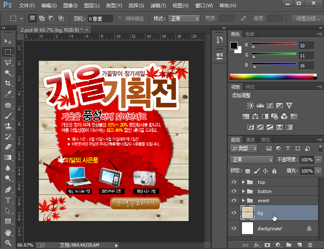Close the 2.psd document tab

87,30
